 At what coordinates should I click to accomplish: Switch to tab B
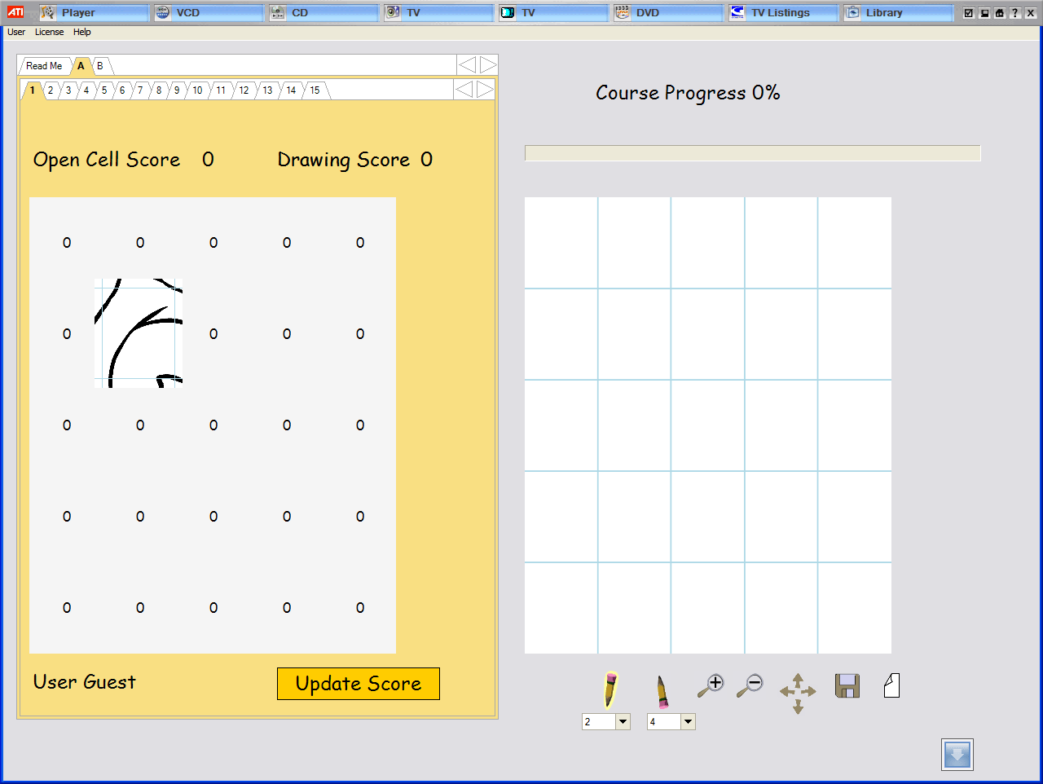[100, 66]
